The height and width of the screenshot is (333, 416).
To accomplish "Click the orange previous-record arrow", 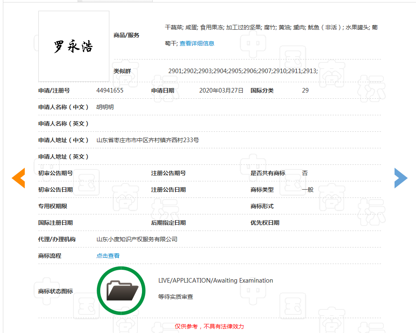I will pos(19,178).
